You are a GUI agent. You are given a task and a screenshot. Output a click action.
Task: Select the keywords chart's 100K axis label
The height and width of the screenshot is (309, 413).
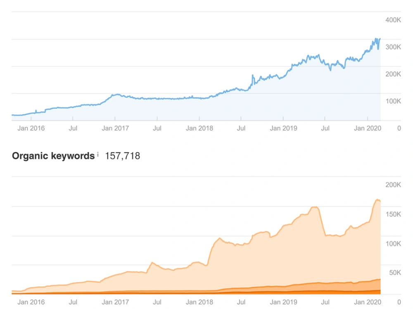tap(393, 243)
